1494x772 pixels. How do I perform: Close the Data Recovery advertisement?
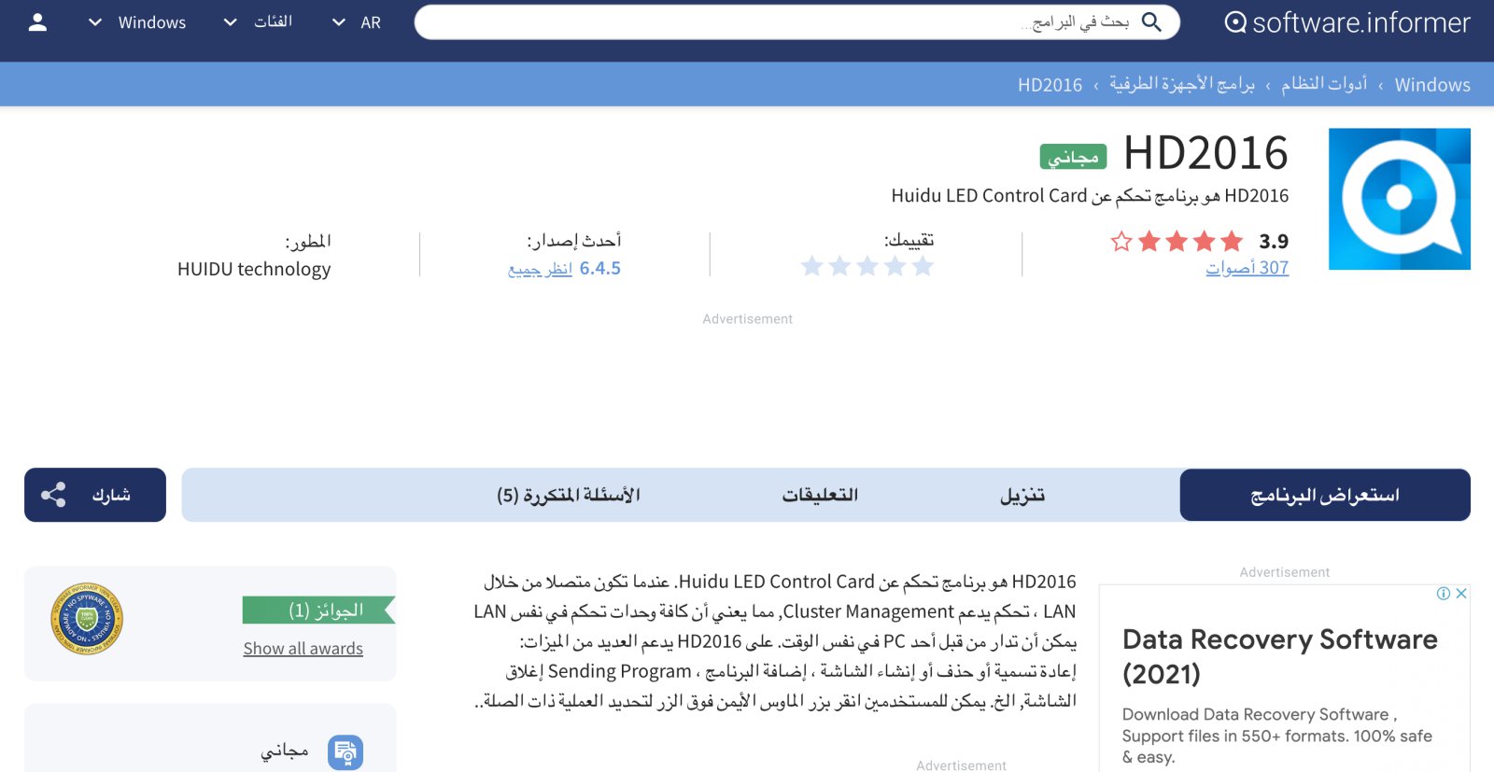tap(1461, 594)
